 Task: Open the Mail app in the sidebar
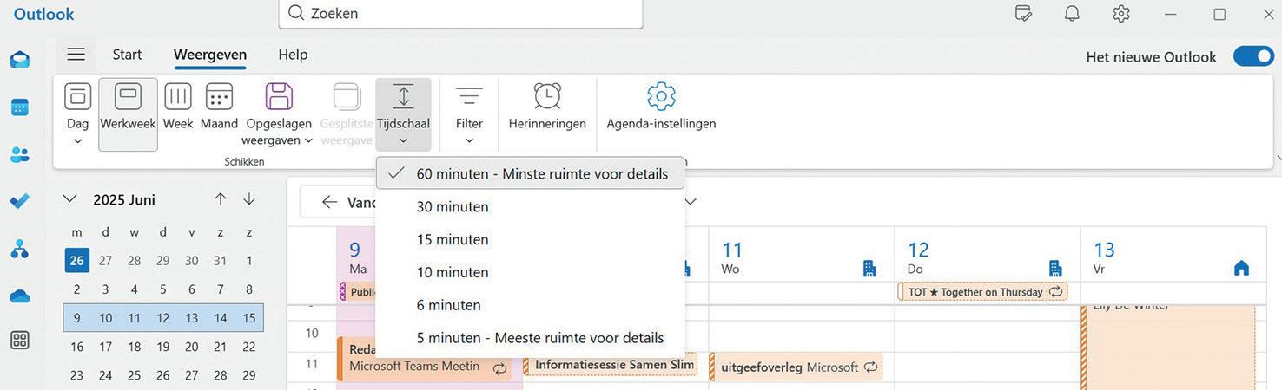click(x=19, y=60)
